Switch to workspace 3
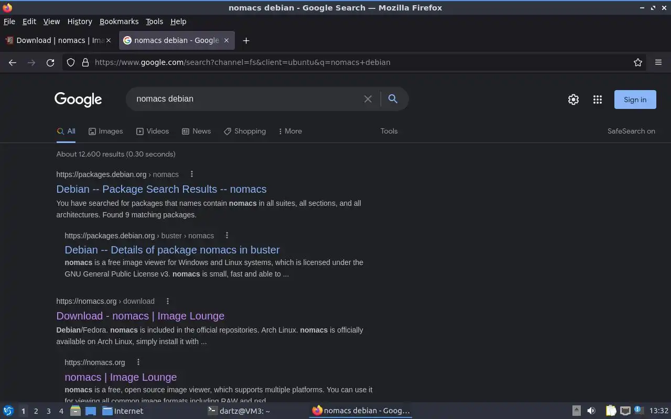Viewport: 671px width, 419px height. tap(48, 411)
